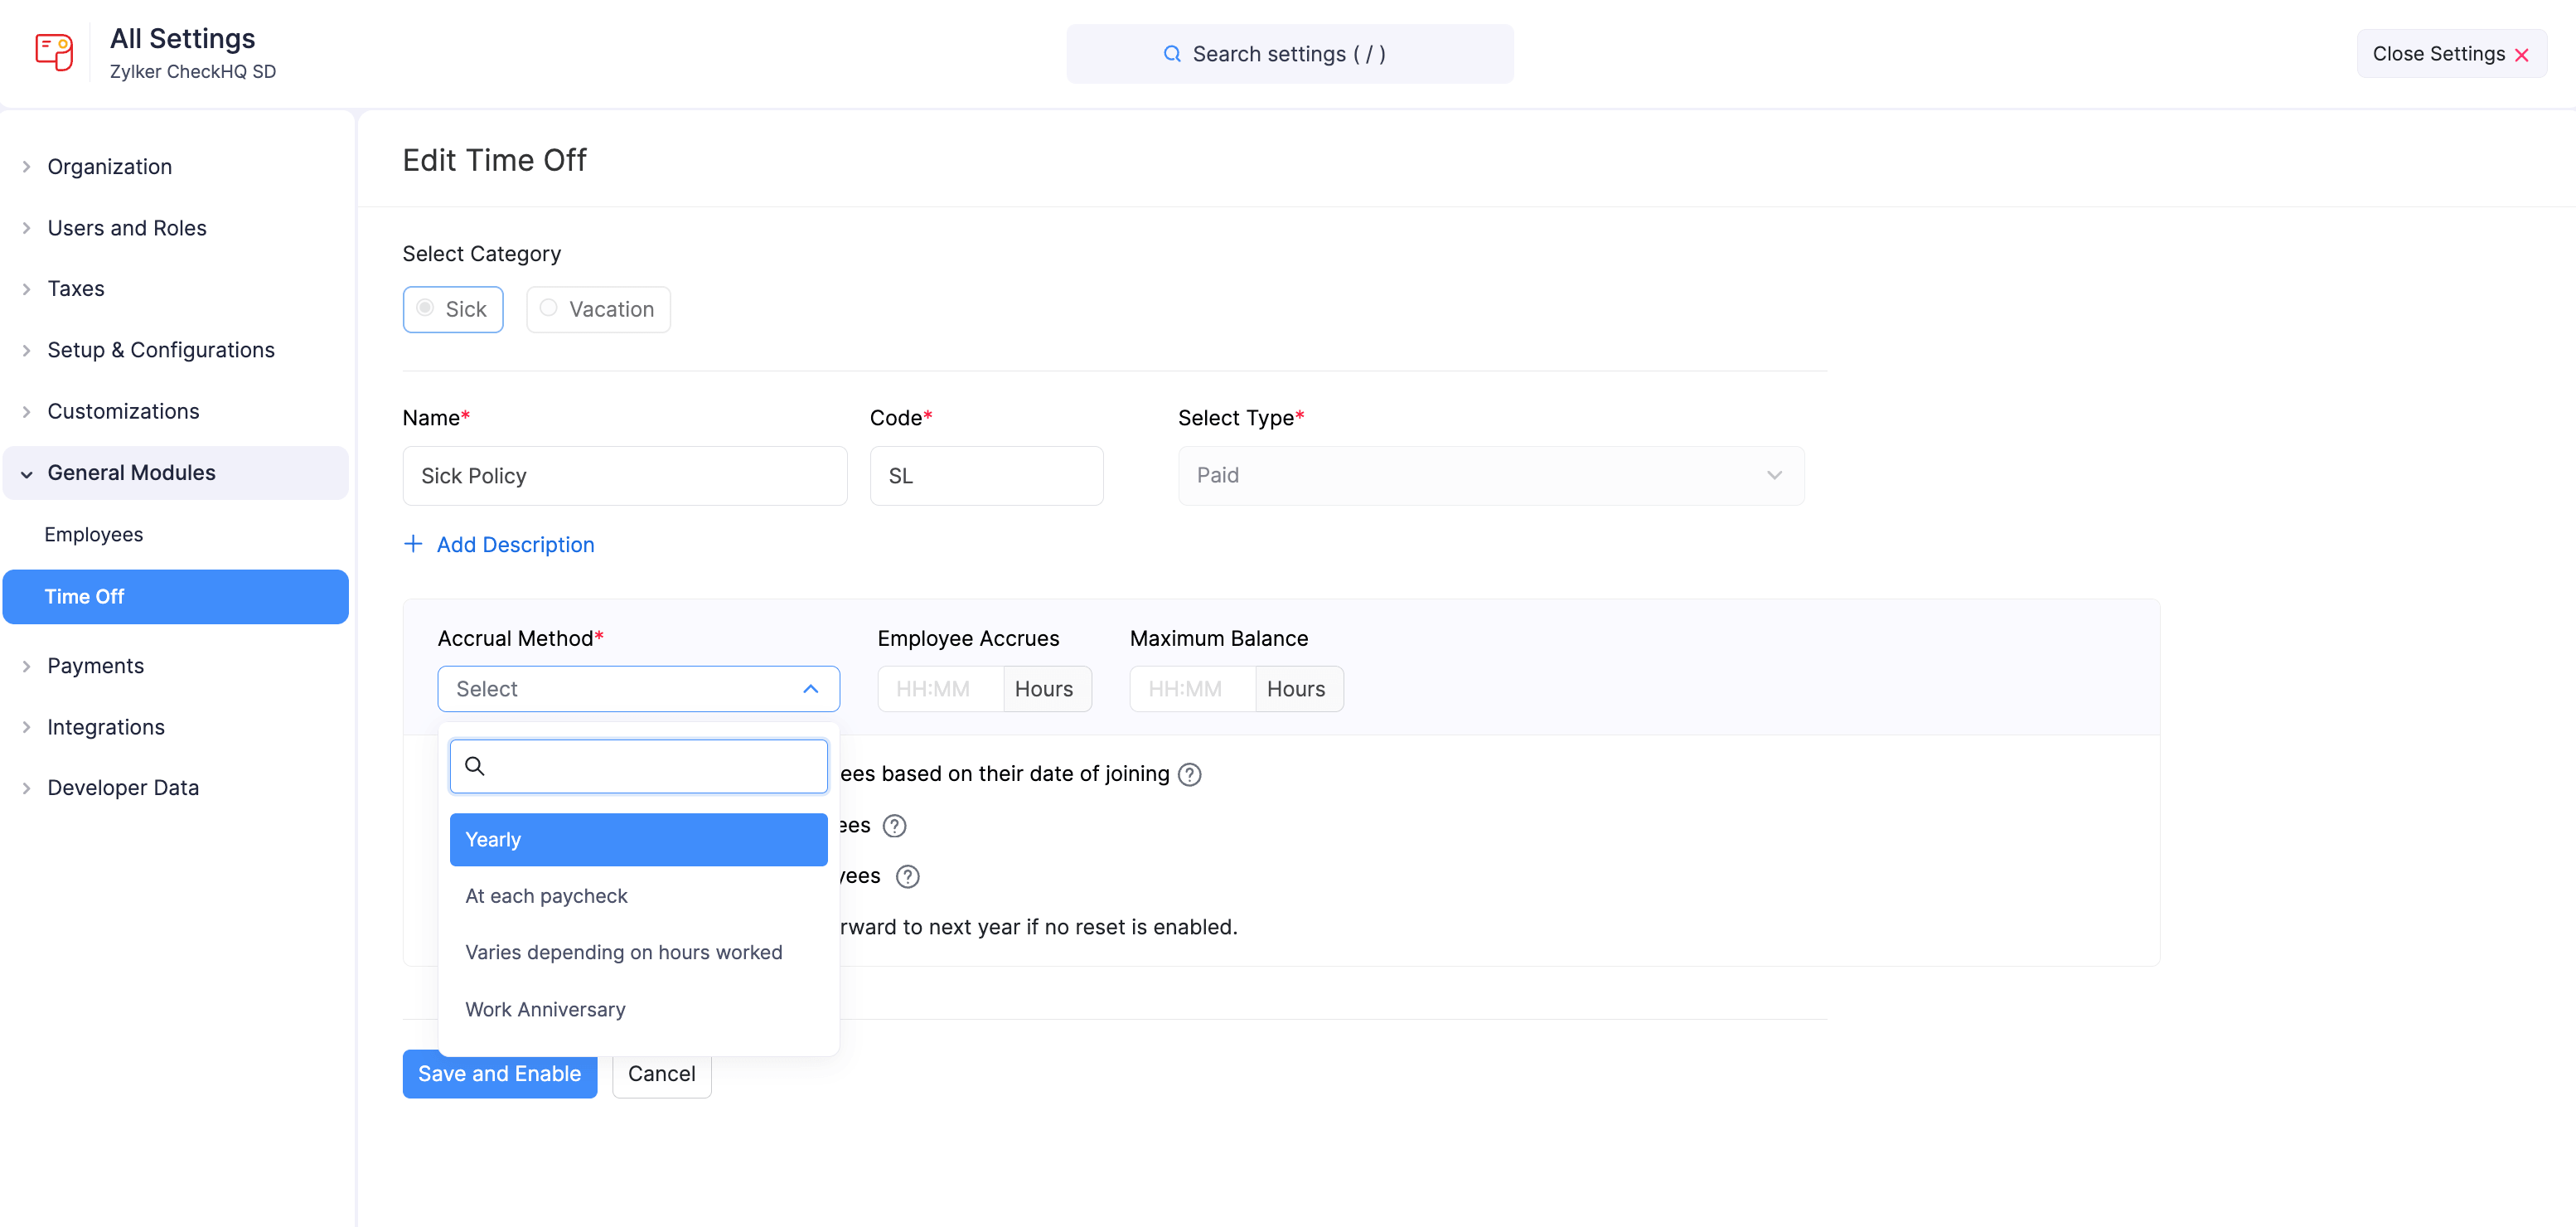Expand the Taxes section chevron
Image resolution: width=2576 pixels, height=1227 pixels.
click(x=27, y=289)
